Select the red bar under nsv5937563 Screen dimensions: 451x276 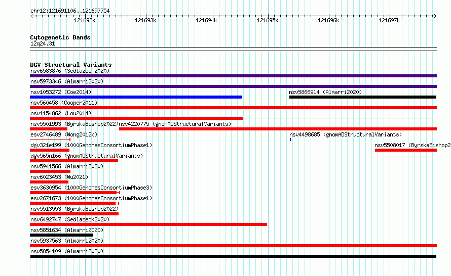pos(233,246)
